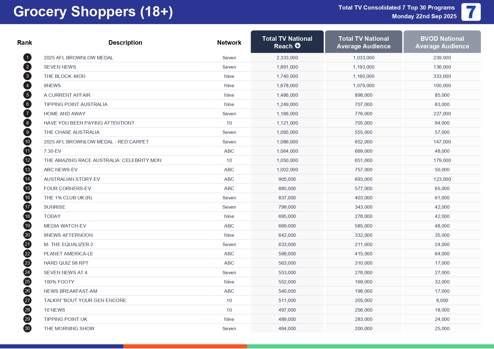
Task: Click the Network column header
Action: 229,42
